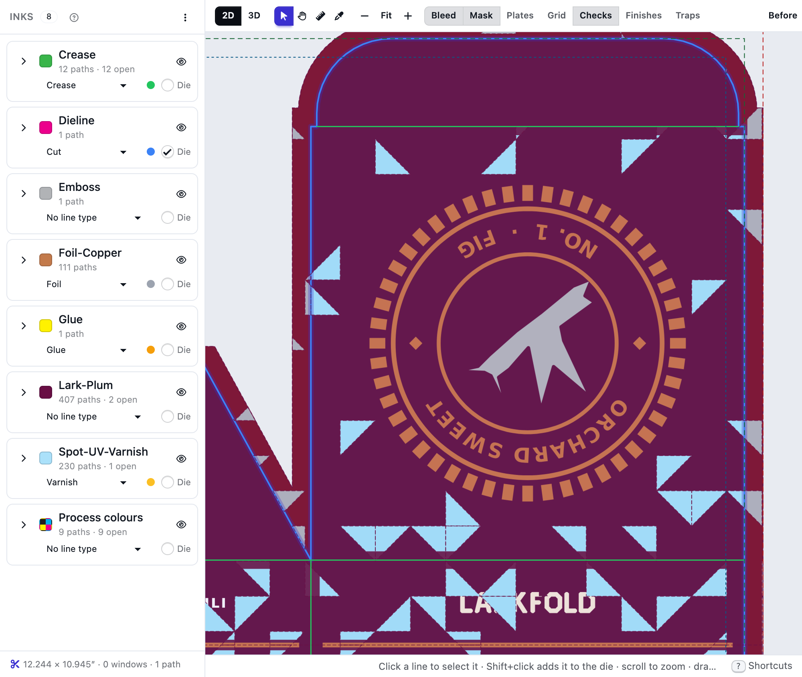Image resolution: width=802 pixels, height=677 pixels.
Task: Enable the Die checkbox for Crease
Action: (168, 85)
